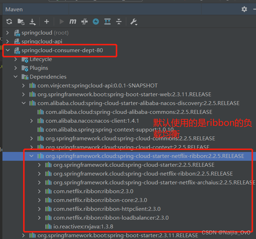256x239 pixels.
Task: Click Add Maven Projects plus icon
Action: 47,22
